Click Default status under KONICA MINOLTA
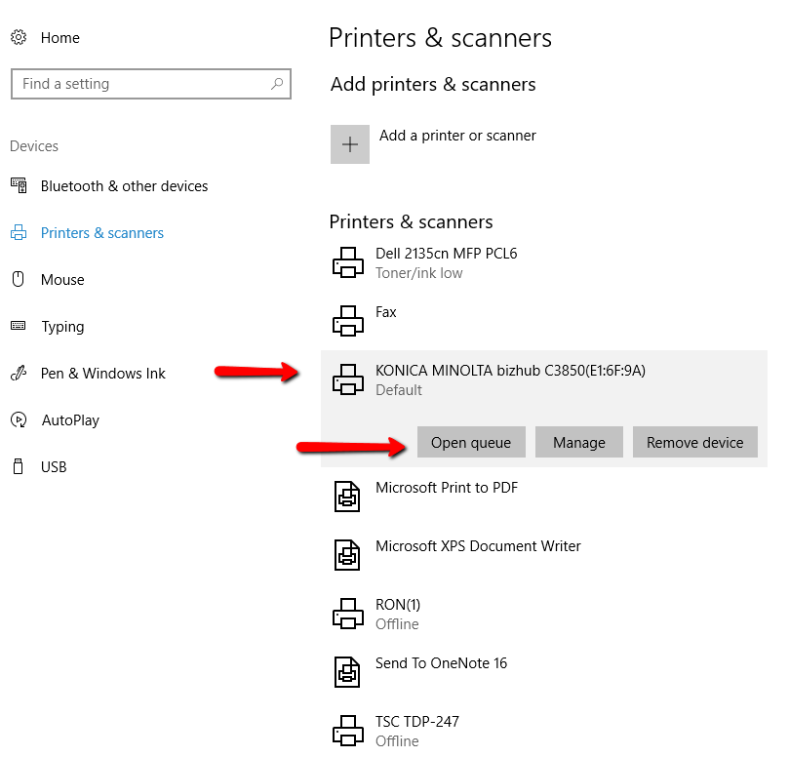789x757 pixels. pyautogui.click(x=399, y=390)
